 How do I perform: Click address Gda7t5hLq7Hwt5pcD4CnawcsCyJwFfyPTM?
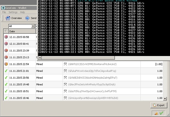tap(92, 91)
